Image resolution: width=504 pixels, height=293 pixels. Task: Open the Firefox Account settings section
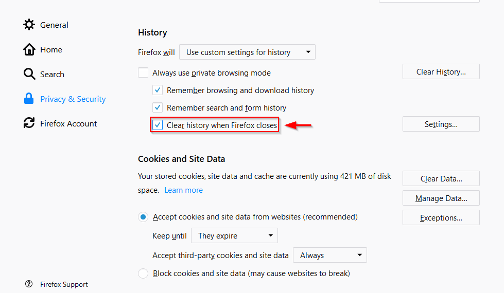coord(68,123)
